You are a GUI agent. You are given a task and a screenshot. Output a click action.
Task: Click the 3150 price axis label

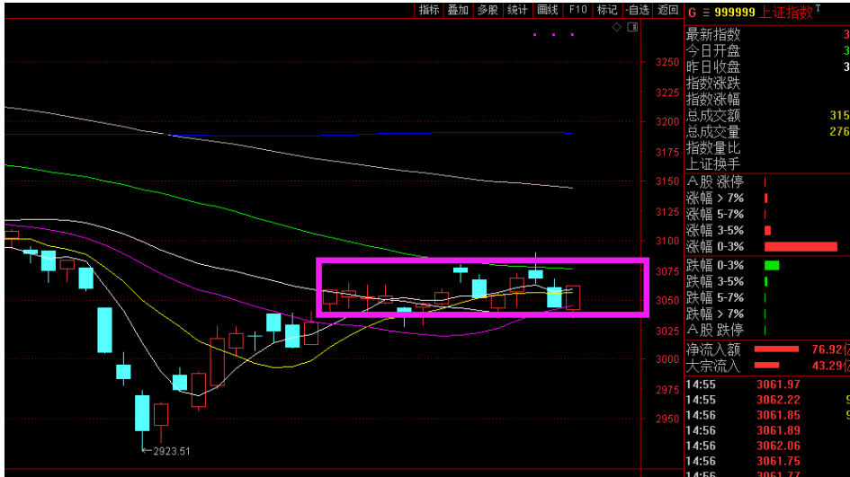(667, 181)
